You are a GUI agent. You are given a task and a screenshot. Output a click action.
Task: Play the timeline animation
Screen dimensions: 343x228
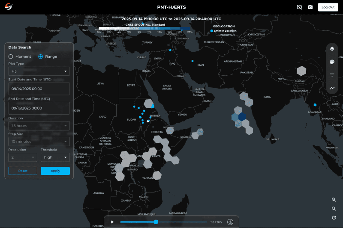coord(112,222)
